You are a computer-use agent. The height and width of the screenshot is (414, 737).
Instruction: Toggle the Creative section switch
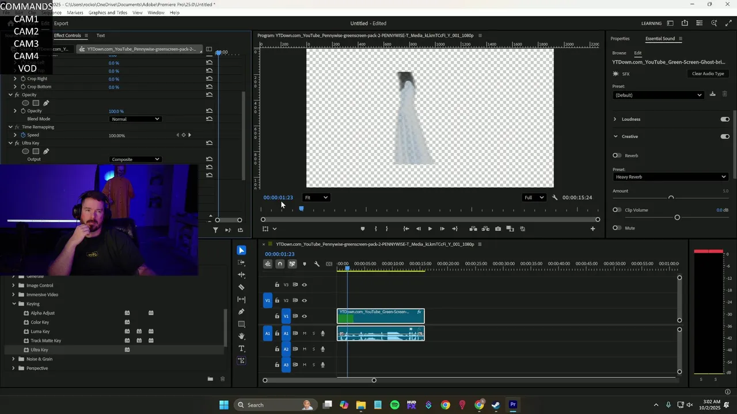725,137
